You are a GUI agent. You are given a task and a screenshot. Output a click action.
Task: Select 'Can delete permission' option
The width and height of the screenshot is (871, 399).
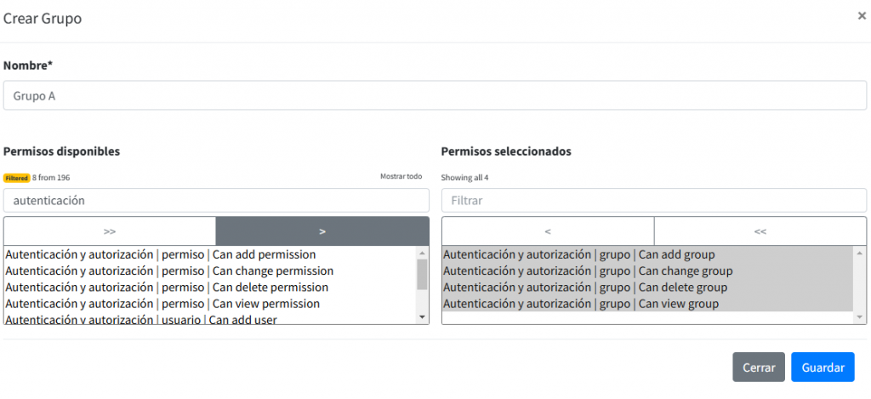(x=167, y=288)
